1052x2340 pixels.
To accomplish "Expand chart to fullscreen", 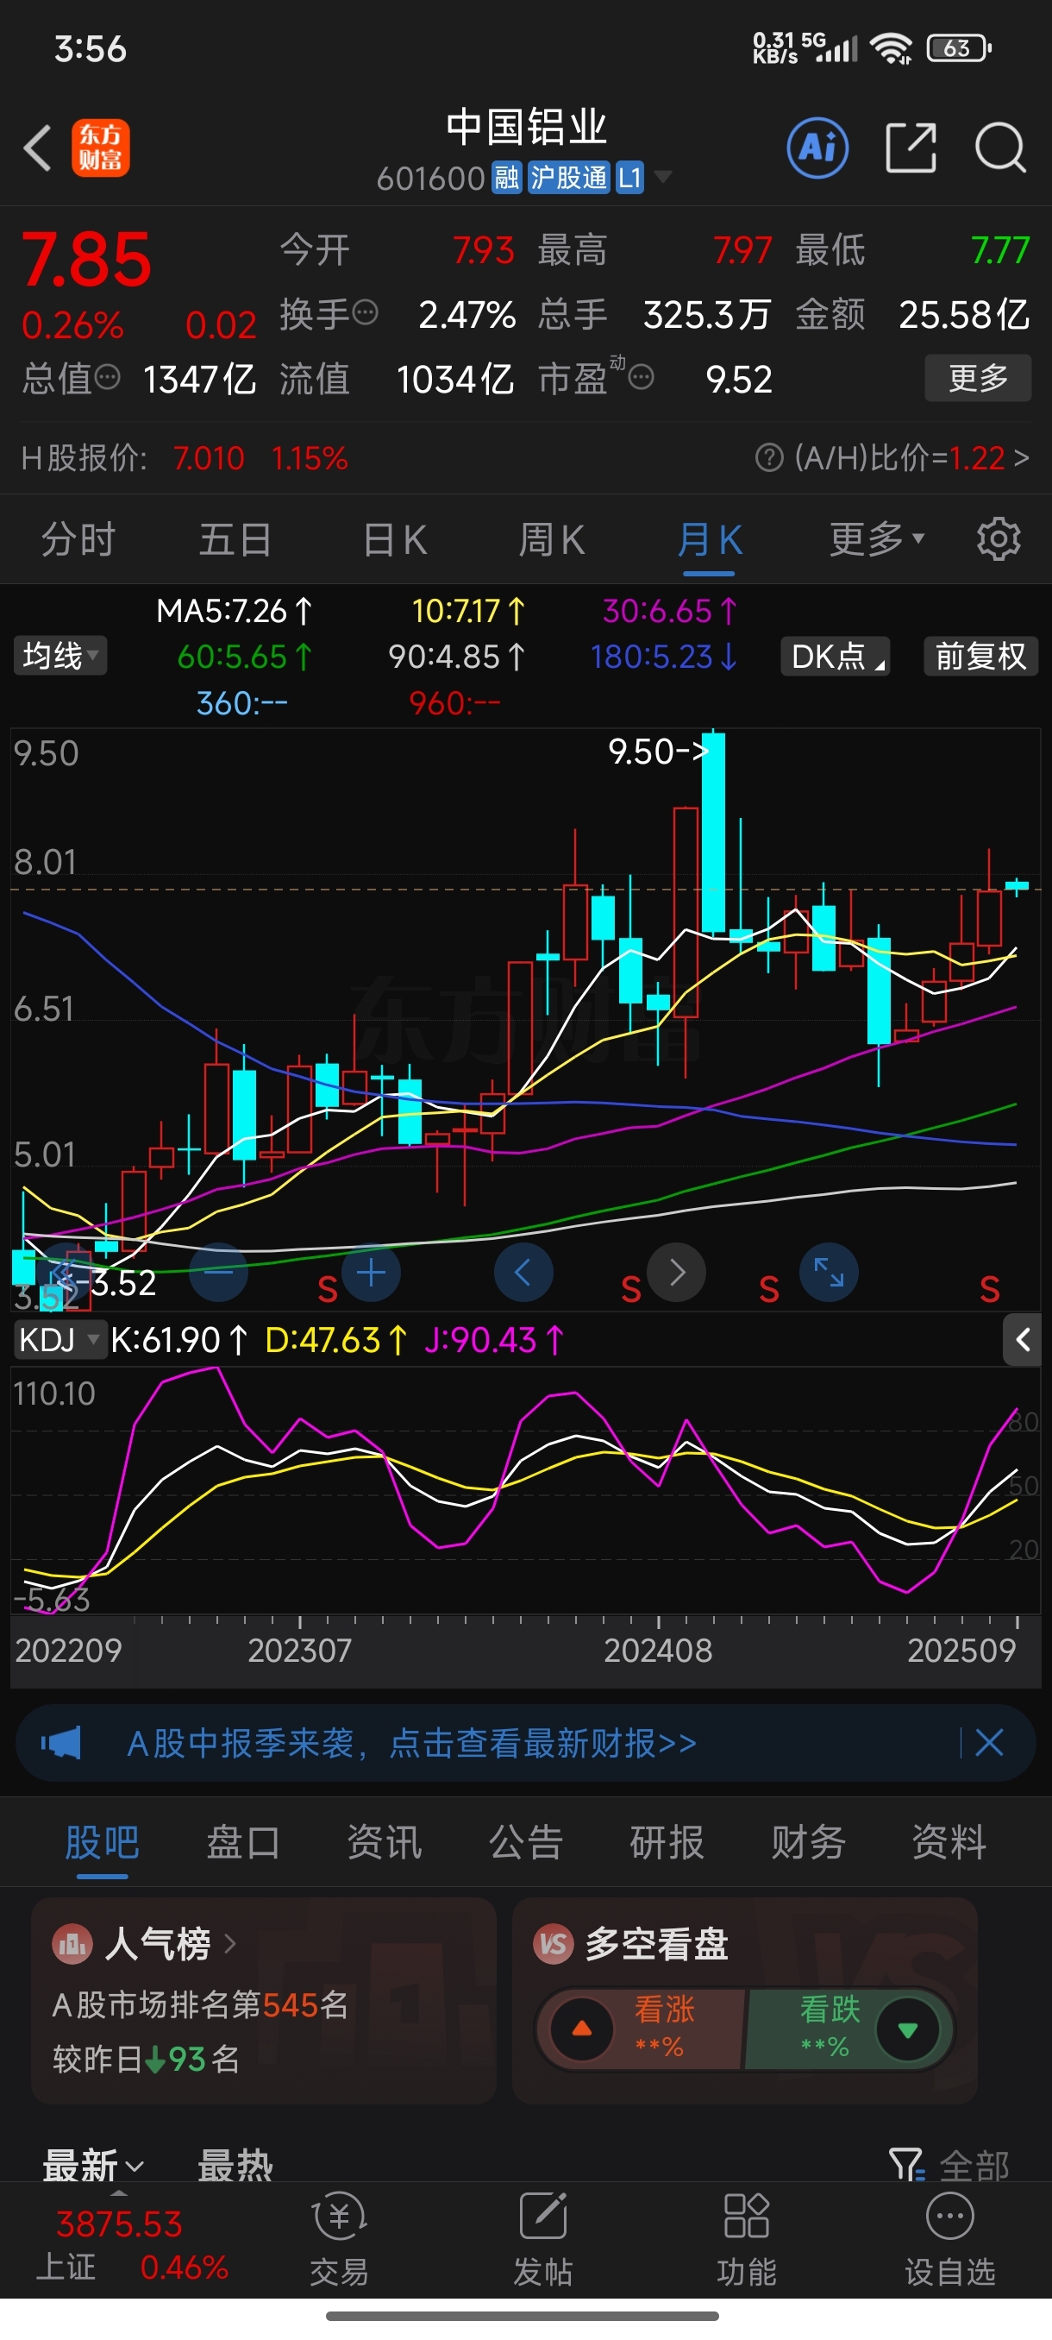I will pyautogui.click(x=829, y=1273).
